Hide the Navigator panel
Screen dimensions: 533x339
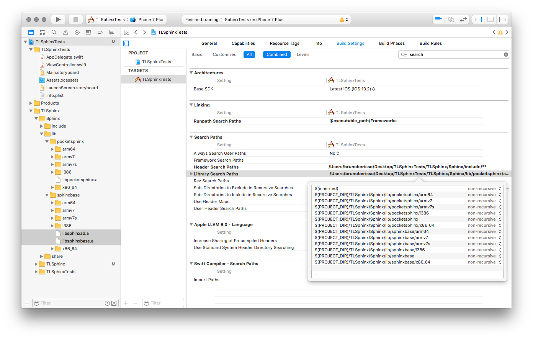click(x=478, y=20)
